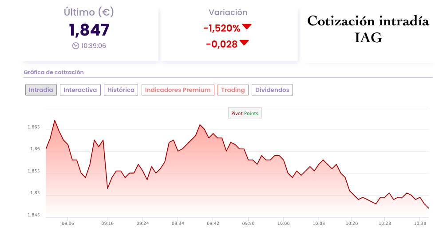Show the Dividendos tab

tap(272, 90)
